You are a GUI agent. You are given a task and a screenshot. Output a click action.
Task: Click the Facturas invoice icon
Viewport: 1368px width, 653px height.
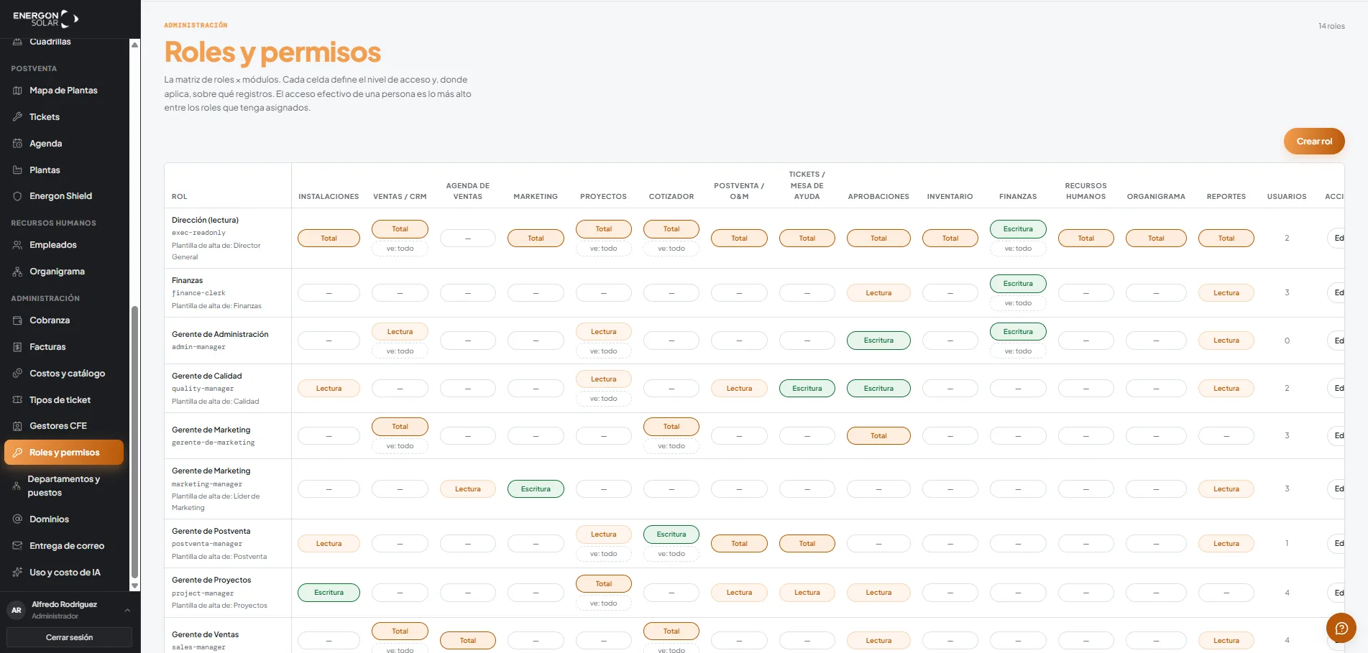tap(17, 347)
